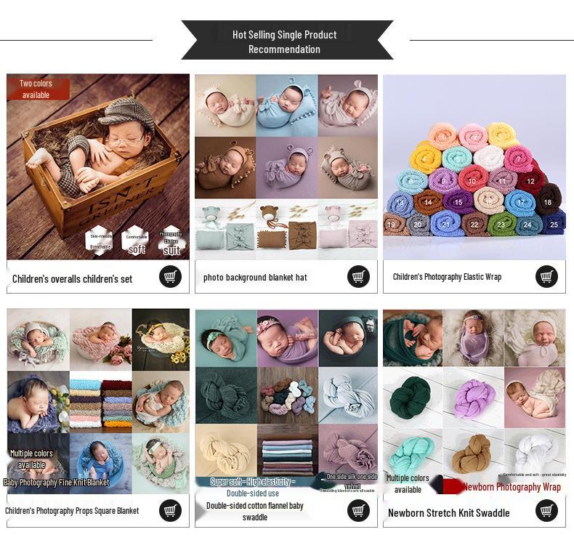
Task: Click cart icon for photo background blanket hat
Action: [358, 276]
